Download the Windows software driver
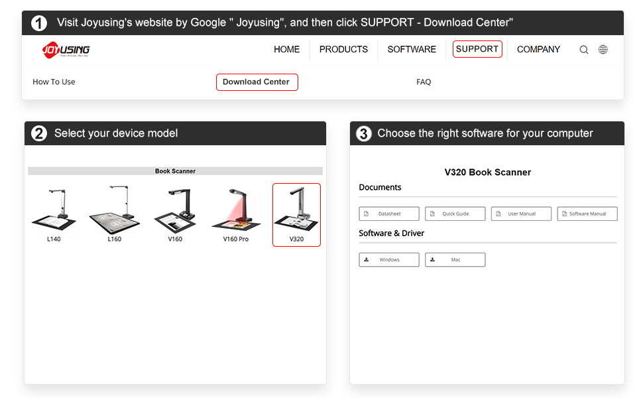The image size is (643, 398). tap(389, 259)
